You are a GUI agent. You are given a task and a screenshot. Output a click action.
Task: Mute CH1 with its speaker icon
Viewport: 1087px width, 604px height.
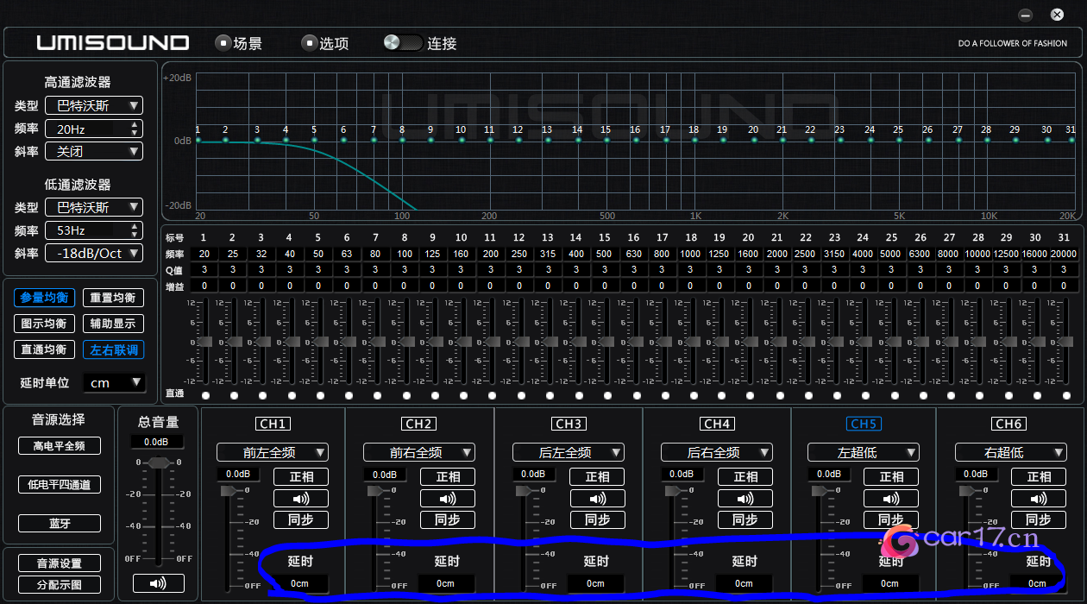tap(301, 499)
